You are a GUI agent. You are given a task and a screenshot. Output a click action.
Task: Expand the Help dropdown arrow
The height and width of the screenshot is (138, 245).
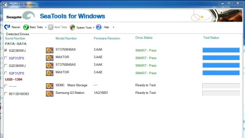[113, 27]
